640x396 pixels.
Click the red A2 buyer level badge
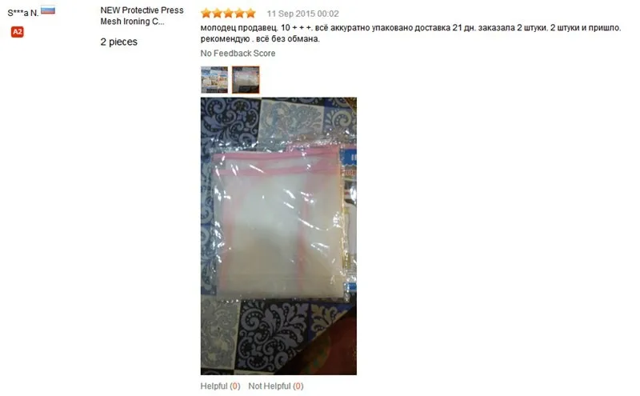click(x=17, y=32)
